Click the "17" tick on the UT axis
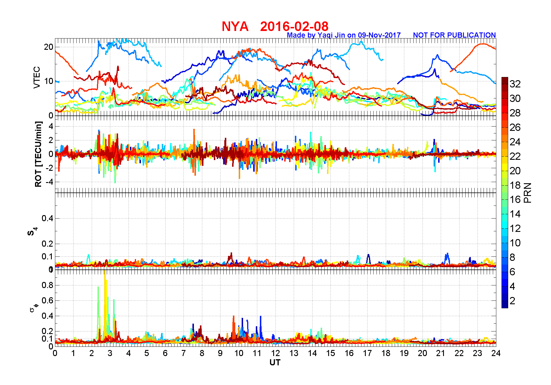Image resolution: width=551 pixels, height=385 pixels. pos(367,353)
